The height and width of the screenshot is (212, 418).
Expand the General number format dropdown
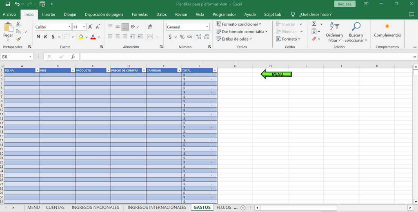point(207,27)
